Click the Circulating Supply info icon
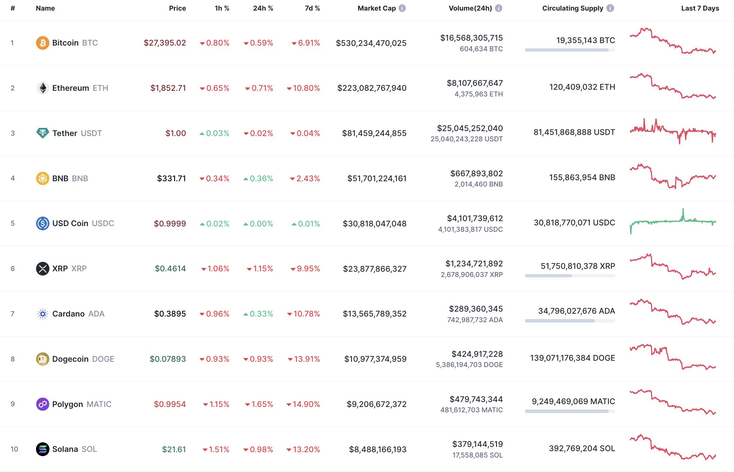This screenshot has height=472, width=734. 610,8
